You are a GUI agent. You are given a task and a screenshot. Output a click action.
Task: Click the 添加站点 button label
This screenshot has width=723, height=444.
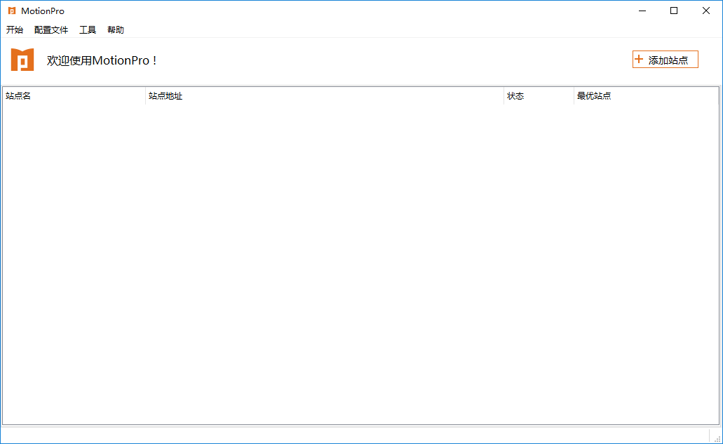[668, 60]
